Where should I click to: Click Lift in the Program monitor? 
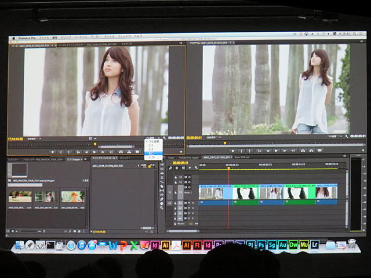303,151
